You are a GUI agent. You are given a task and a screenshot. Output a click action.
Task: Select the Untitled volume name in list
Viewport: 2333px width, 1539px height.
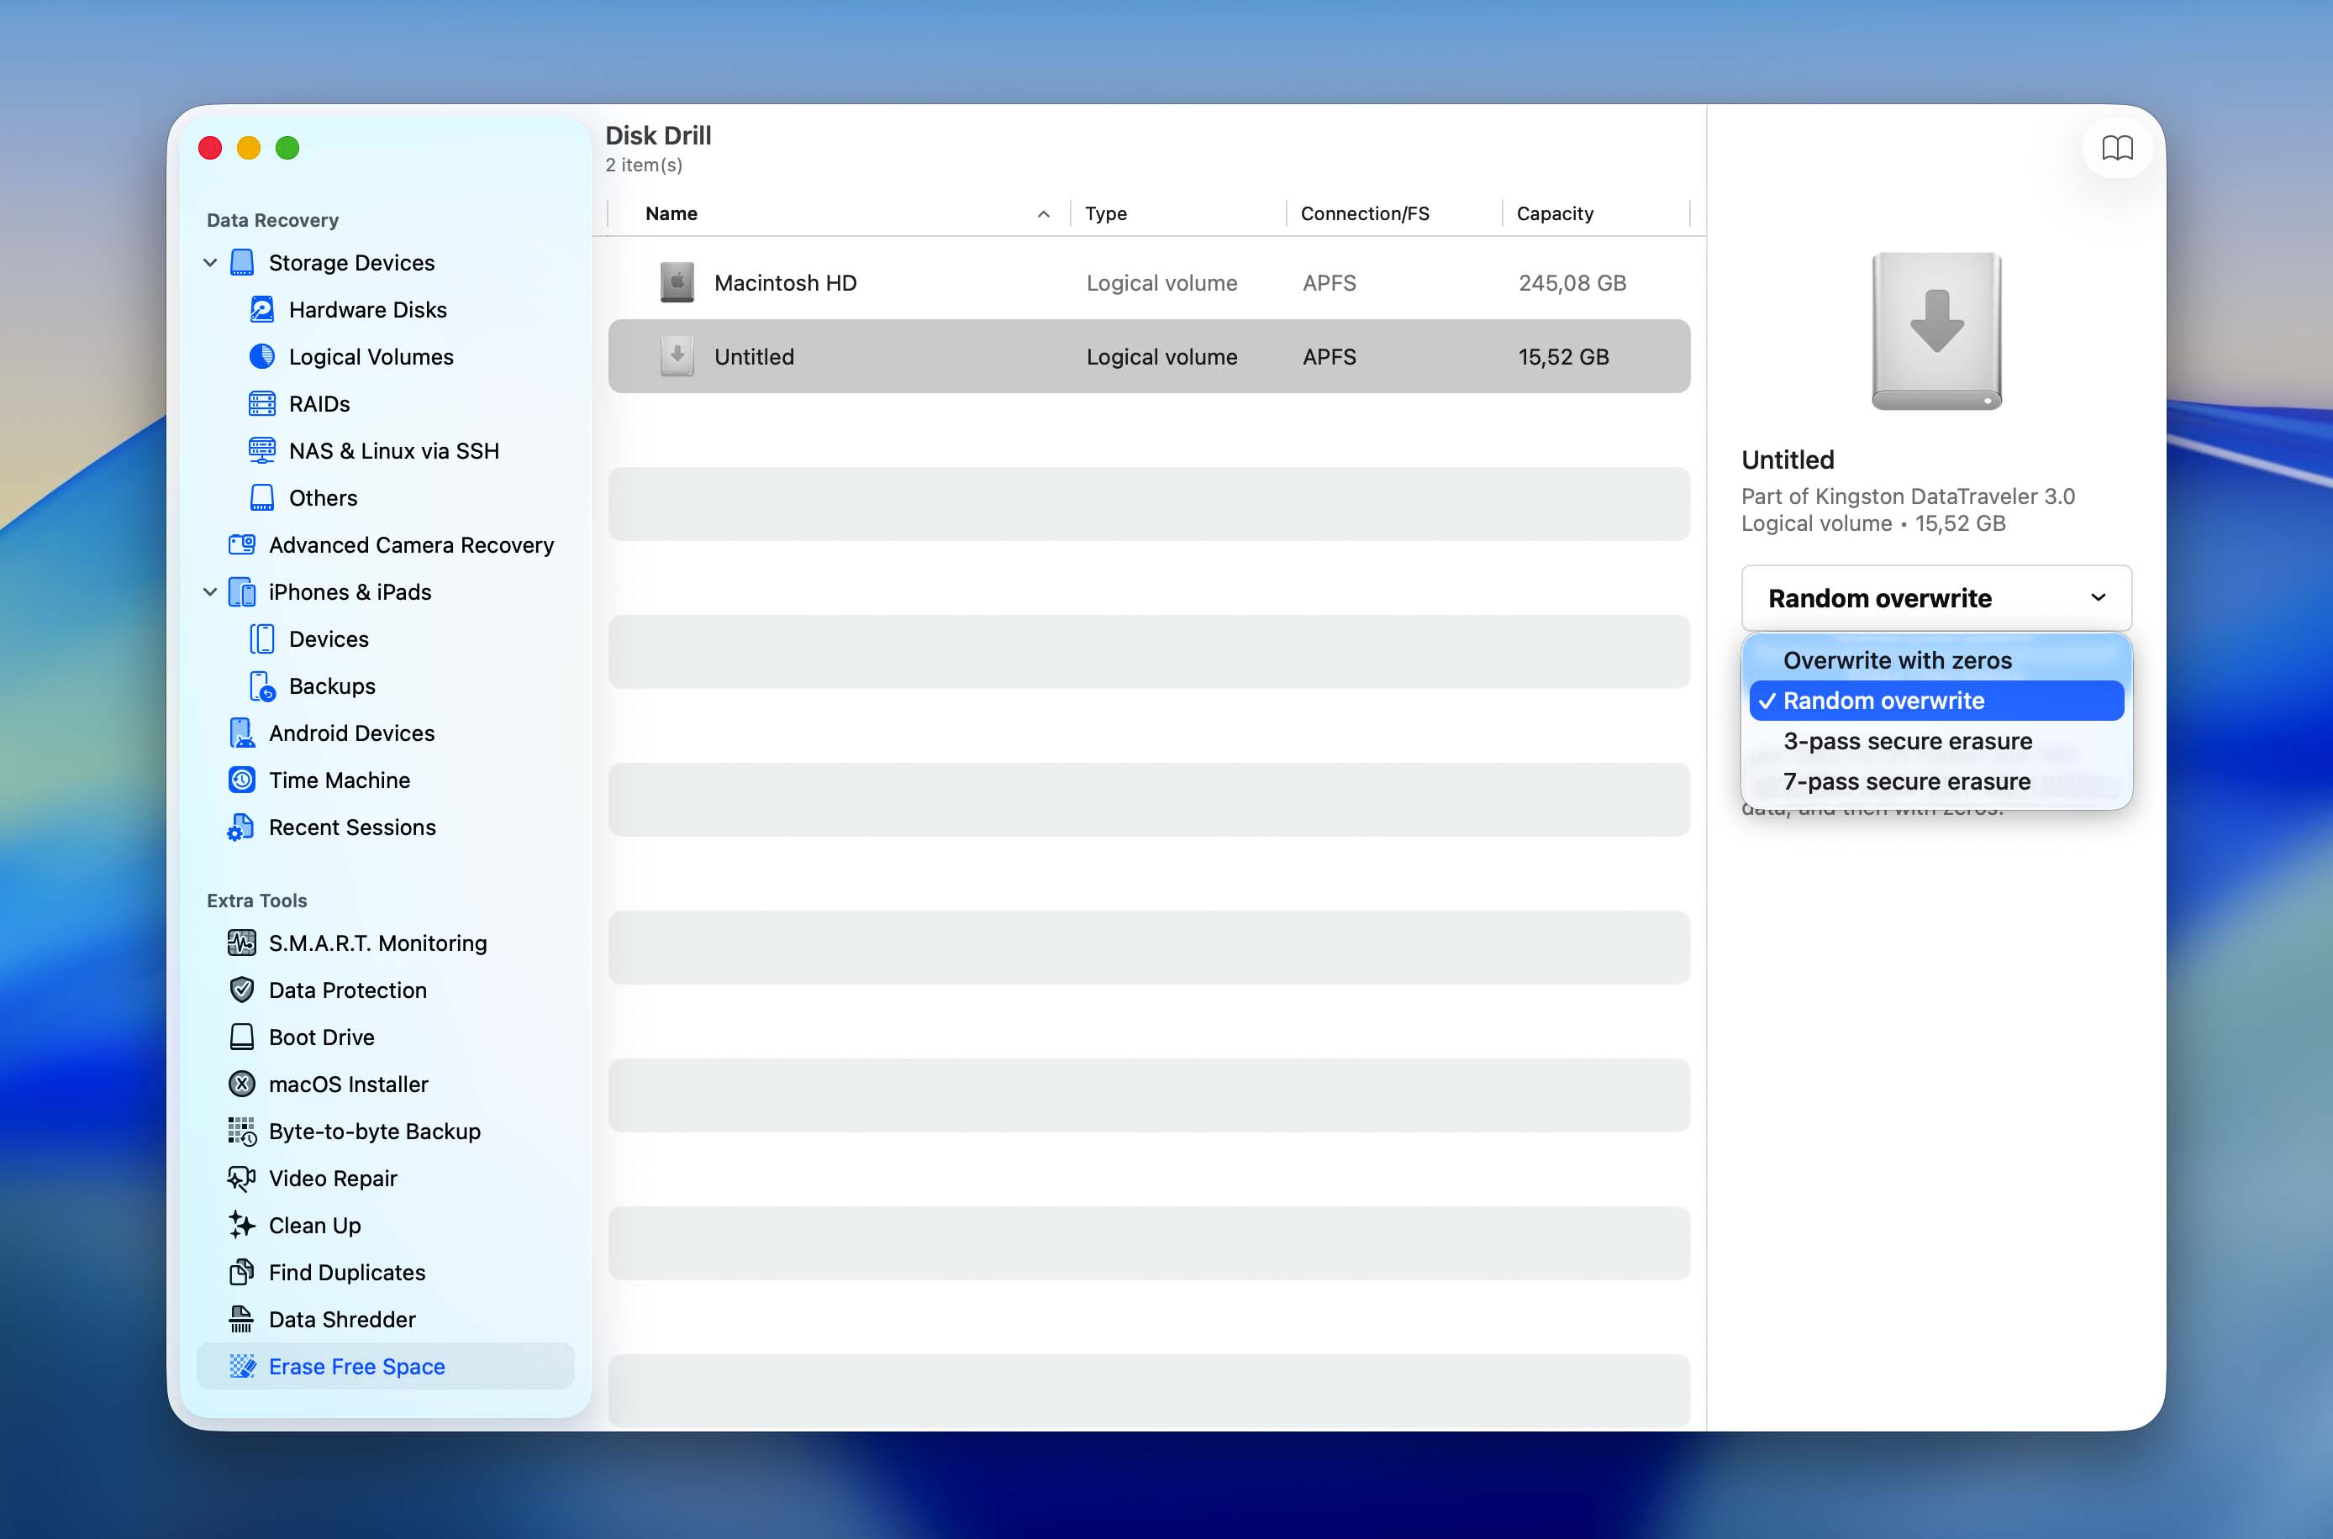754,356
